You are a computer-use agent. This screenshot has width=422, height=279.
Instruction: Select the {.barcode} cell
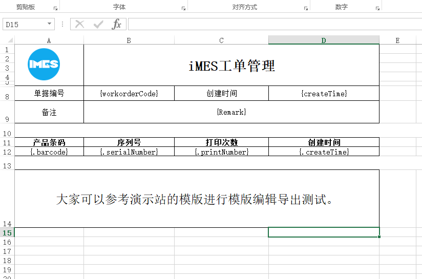(x=49, y=152)
